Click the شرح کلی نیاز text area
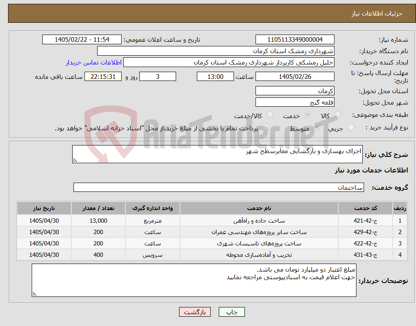The width and height of the screenshot is (416, 326). tap(217, 154)
